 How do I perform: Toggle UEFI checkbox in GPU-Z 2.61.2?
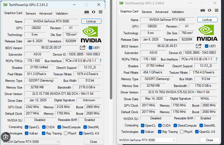[90, 48]
